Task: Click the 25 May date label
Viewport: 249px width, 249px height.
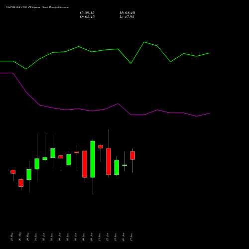Action: pos(11,237)
